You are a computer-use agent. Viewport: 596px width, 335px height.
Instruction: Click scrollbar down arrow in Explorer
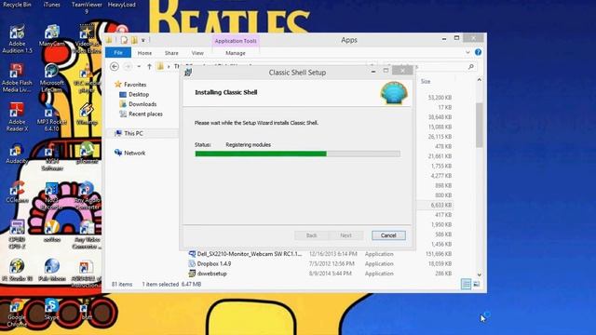[x=479, y=275]
